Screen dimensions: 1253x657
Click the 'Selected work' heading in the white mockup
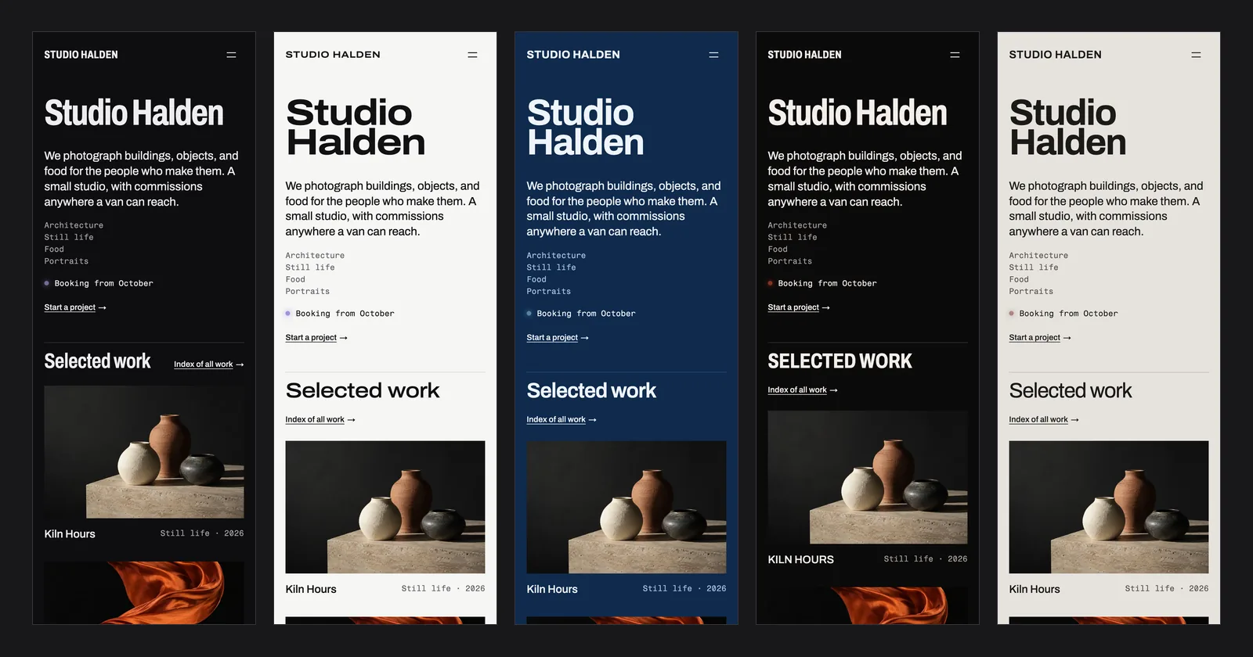click(x=363, y=391)
